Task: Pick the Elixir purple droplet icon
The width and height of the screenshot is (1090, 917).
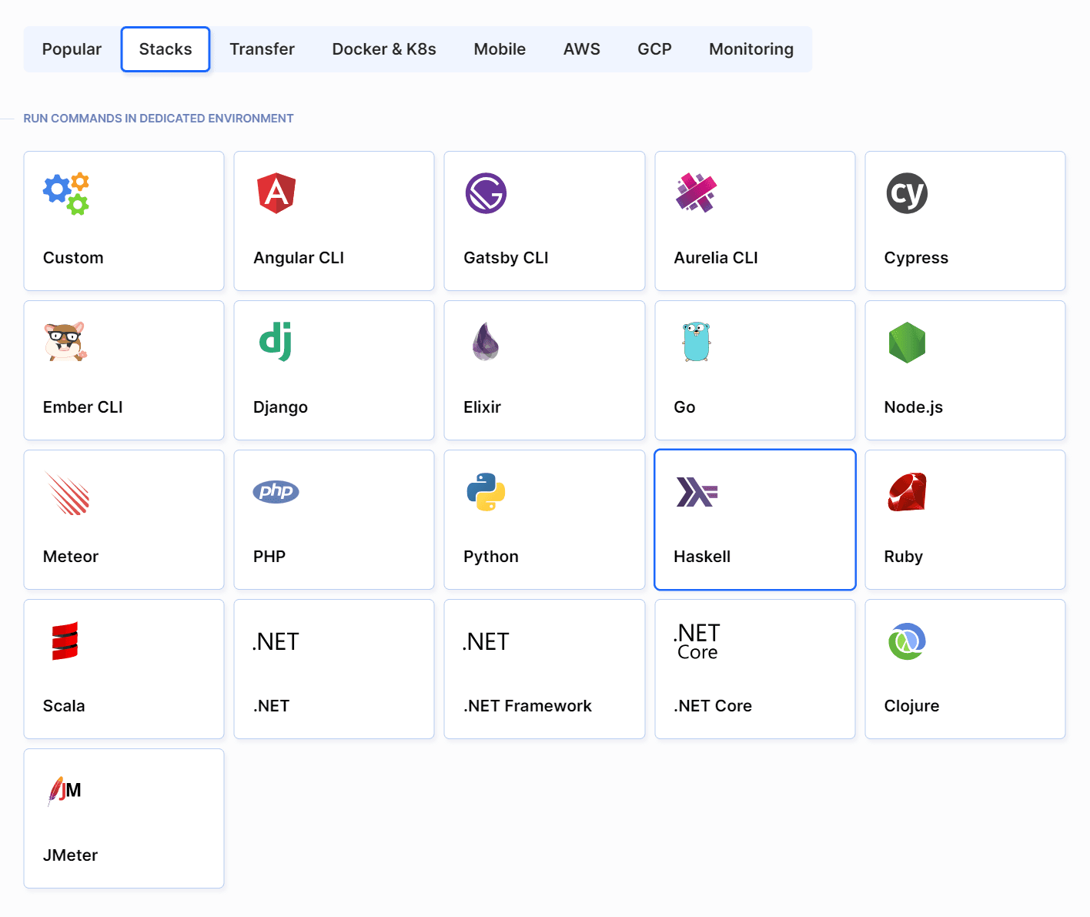Action: point(486,342)
